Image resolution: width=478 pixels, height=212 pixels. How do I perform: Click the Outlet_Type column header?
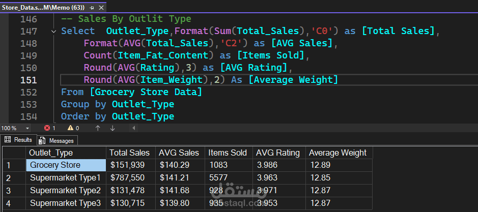click(51, 153)
